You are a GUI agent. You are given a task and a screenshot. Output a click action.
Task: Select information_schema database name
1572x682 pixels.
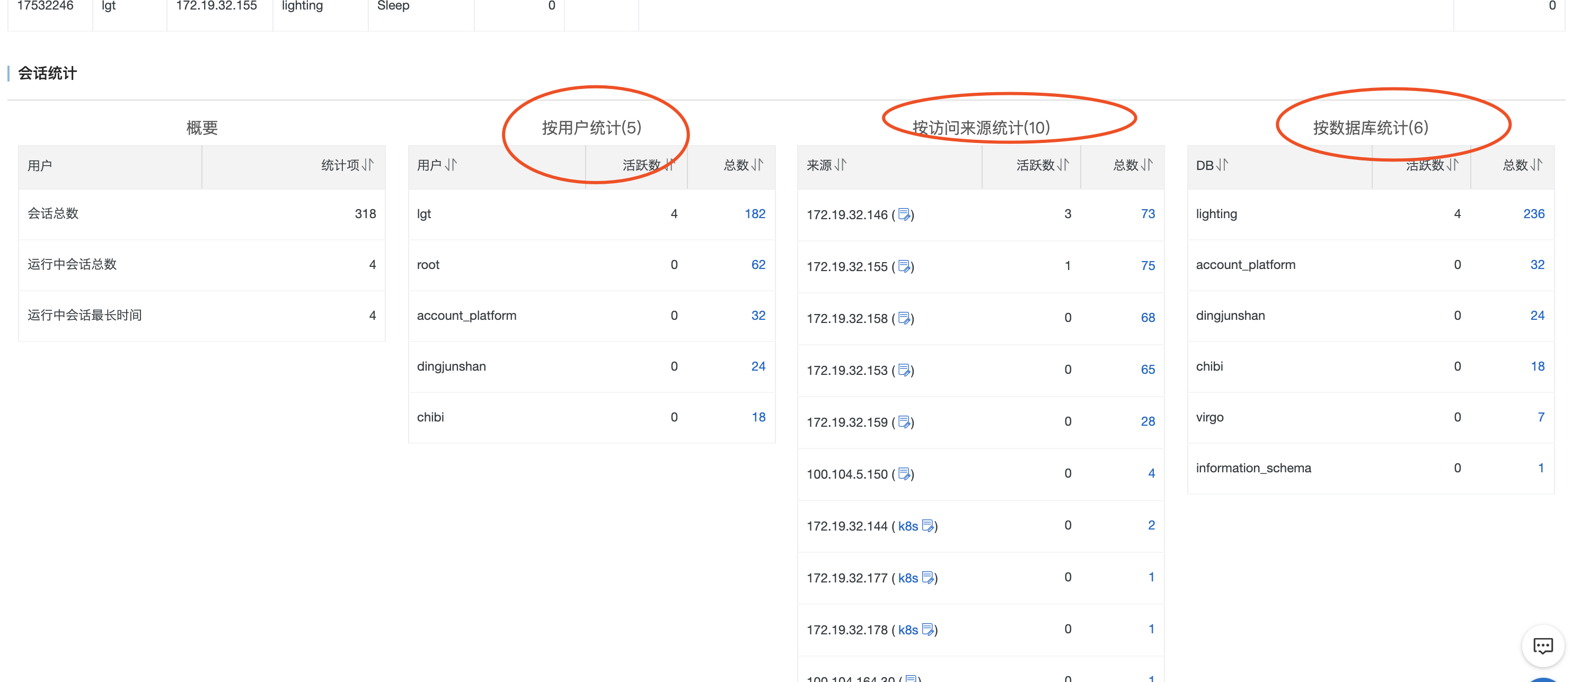[x=1253, y=468]
